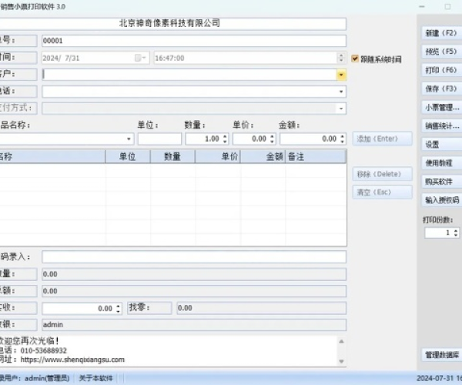The image size is (462, 385).
Task: Expand the product name combo box
Action: click(x=129, y=139)
